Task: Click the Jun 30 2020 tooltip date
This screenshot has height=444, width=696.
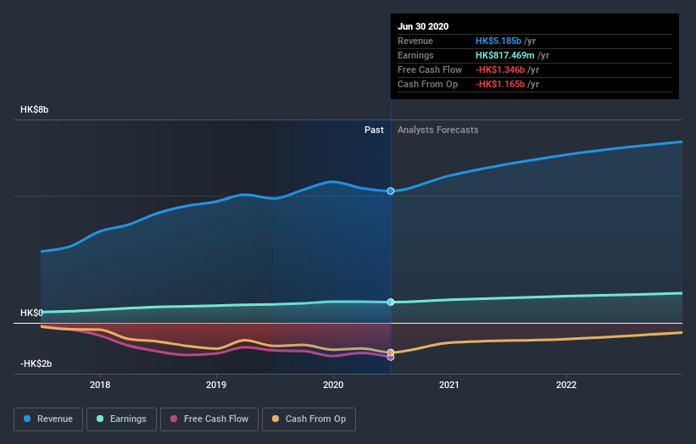Action: click(x=423, y=26)
